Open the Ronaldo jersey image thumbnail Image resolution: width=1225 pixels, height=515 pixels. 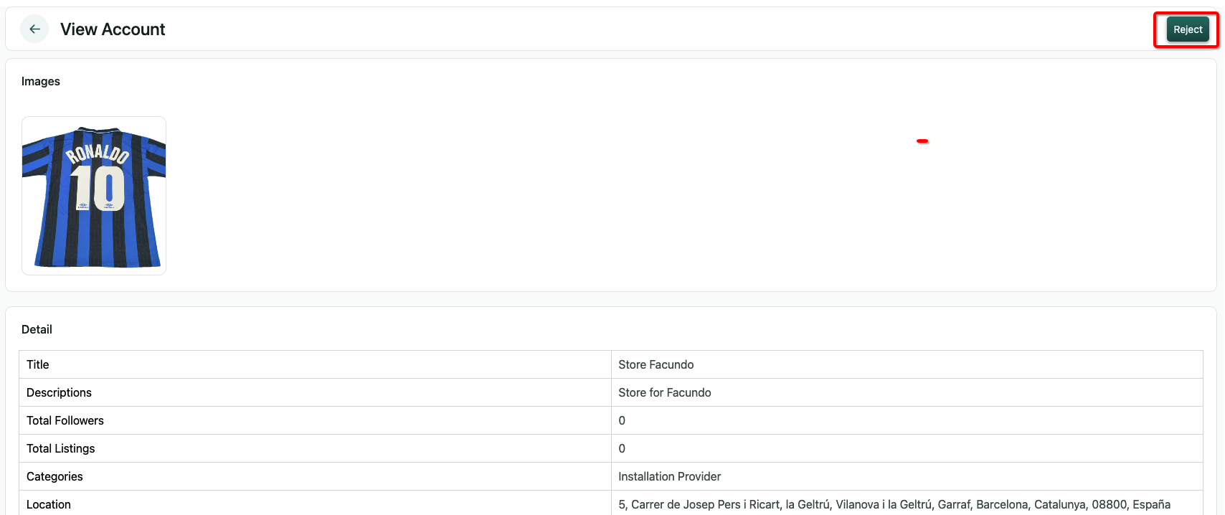[x=94, y=196]
